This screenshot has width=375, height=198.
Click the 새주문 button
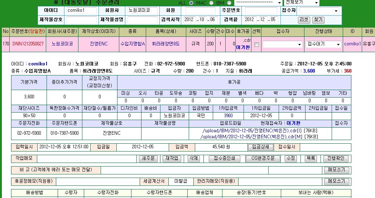coord(148,159)
